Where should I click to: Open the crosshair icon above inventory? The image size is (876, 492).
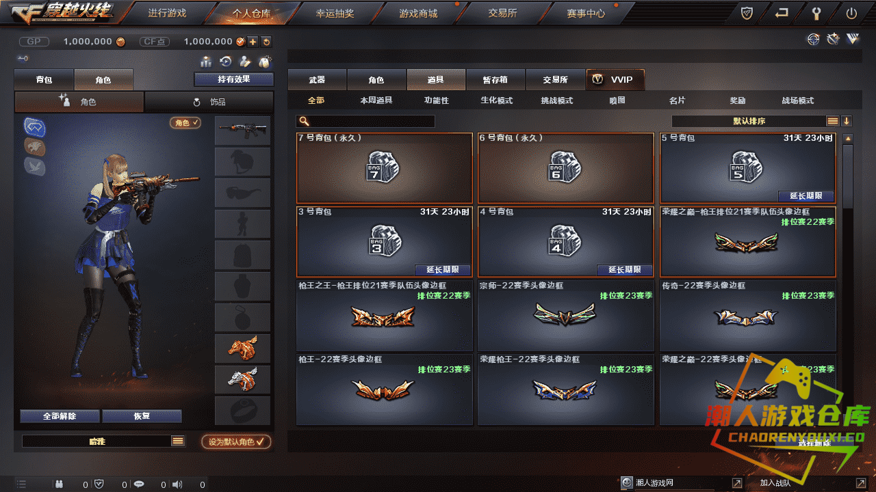click(813, 40)
